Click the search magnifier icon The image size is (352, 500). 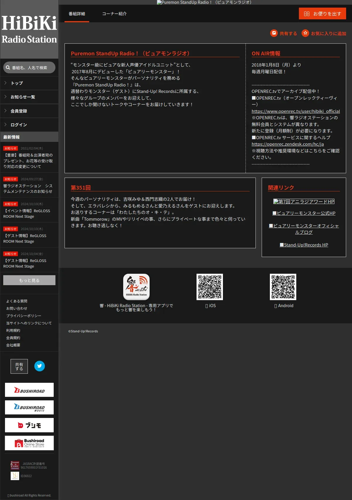point(8,67)
